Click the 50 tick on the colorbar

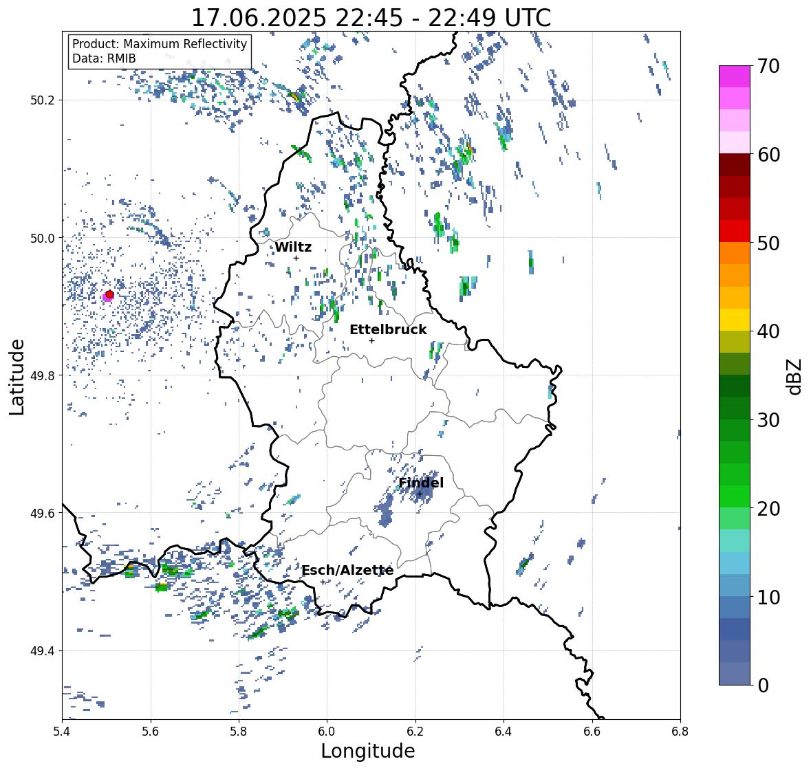tap(768, 243)
